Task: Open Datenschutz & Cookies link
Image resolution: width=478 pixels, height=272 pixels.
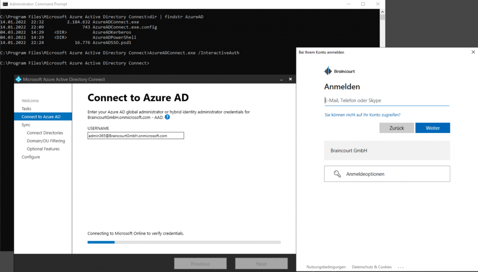Action: click(372, 267)
